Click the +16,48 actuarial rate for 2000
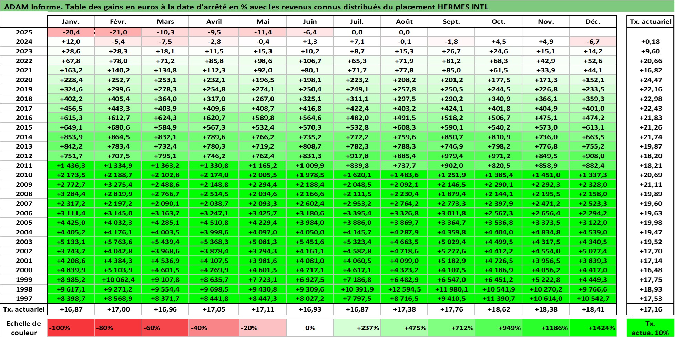 click(651, 270)
